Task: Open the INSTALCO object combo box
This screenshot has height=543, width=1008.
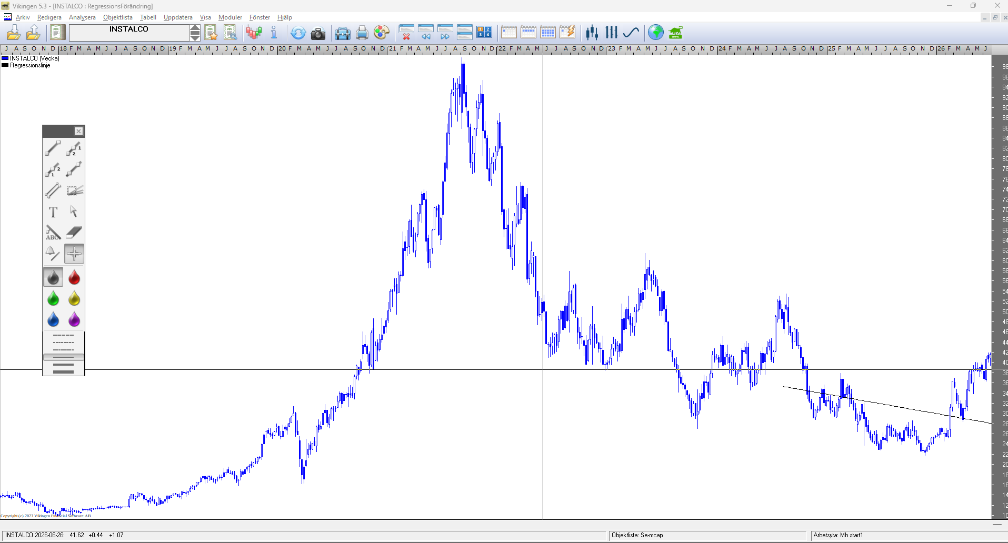Action: [x=129, y=33]
